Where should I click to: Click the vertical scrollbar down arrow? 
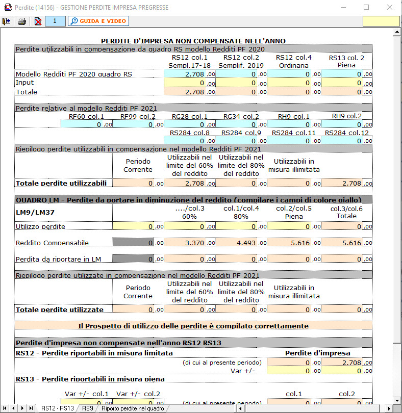coord(397,400)
